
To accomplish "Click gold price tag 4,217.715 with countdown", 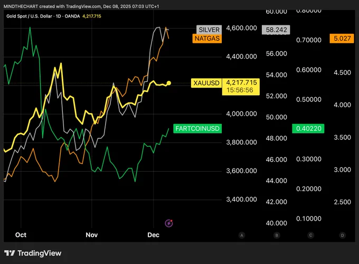I will tap(241, 87).
